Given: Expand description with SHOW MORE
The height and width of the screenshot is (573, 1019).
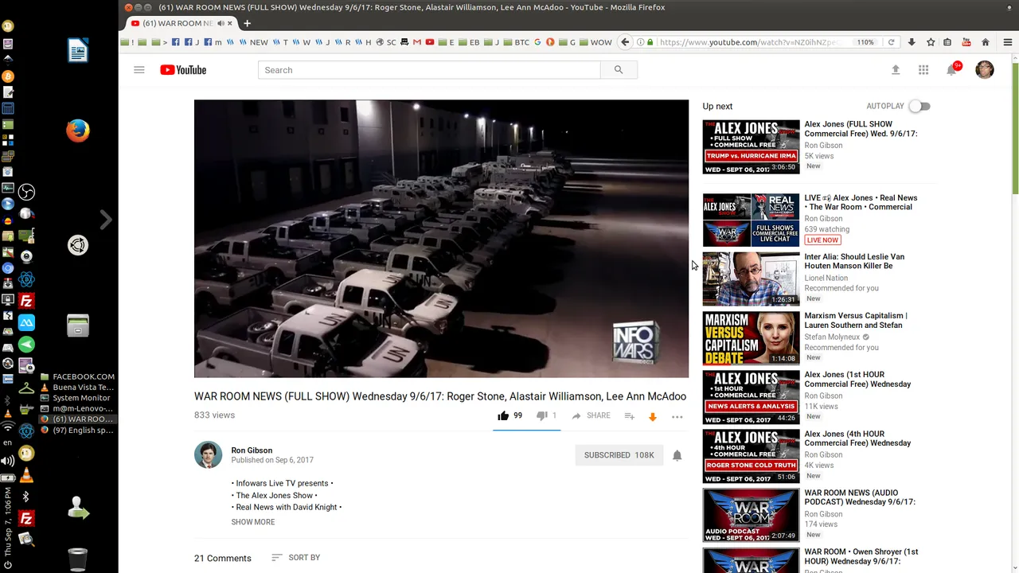Looking at the screenshot, I should click(253, 522).
